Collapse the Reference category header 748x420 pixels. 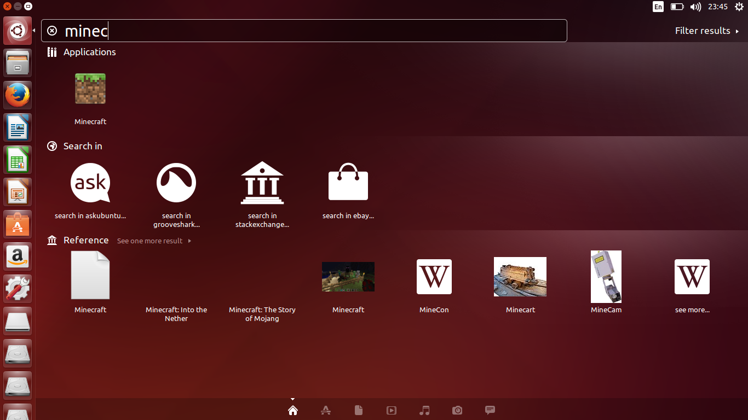[x=78, y=240]
